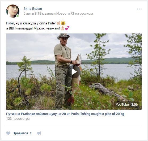Click the Нравится label

click(20, 133)
